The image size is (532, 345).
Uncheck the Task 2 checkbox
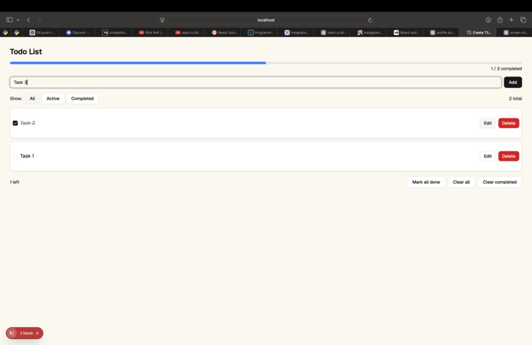(15, 123)
